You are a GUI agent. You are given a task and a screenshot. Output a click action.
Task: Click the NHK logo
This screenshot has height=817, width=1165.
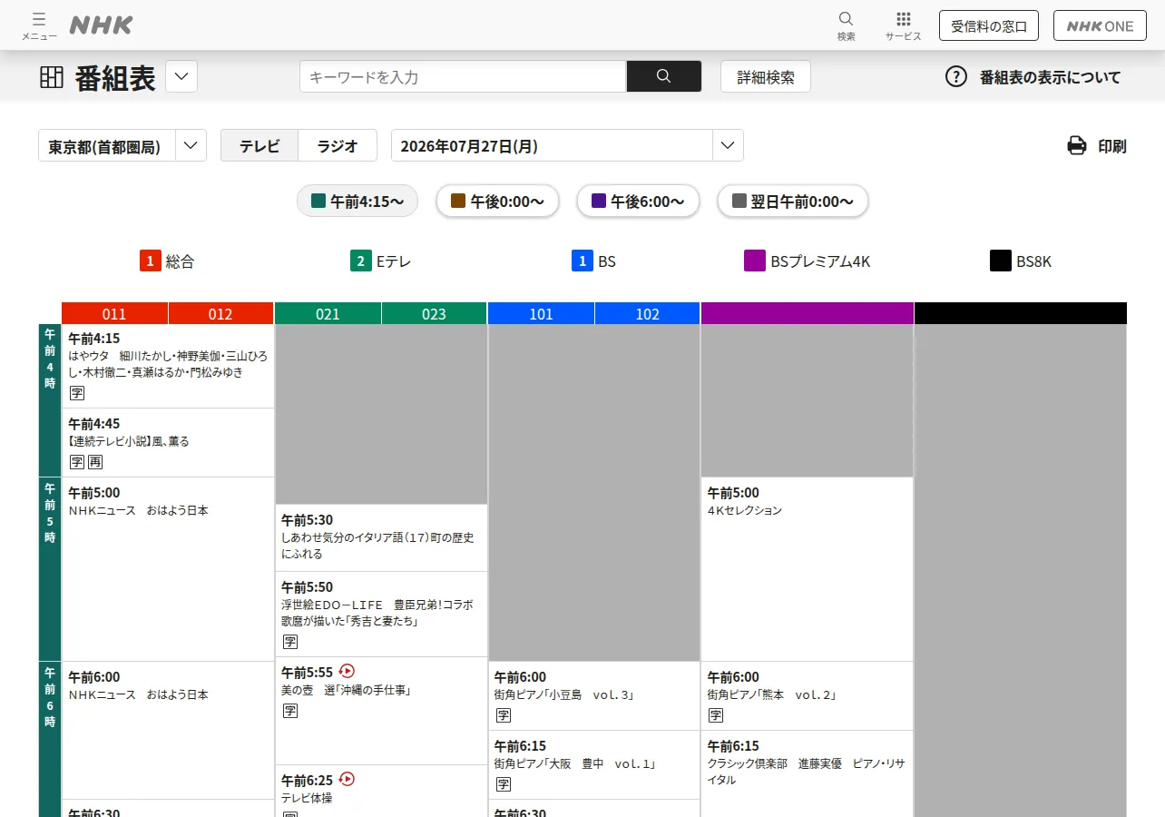101,25
